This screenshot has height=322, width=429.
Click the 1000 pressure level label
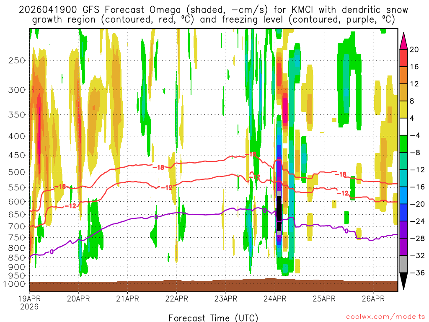15,284
